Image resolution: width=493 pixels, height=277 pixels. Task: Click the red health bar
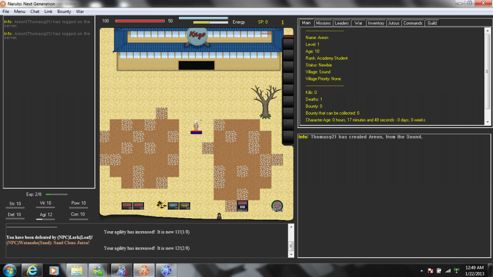(x=140, y=21)
